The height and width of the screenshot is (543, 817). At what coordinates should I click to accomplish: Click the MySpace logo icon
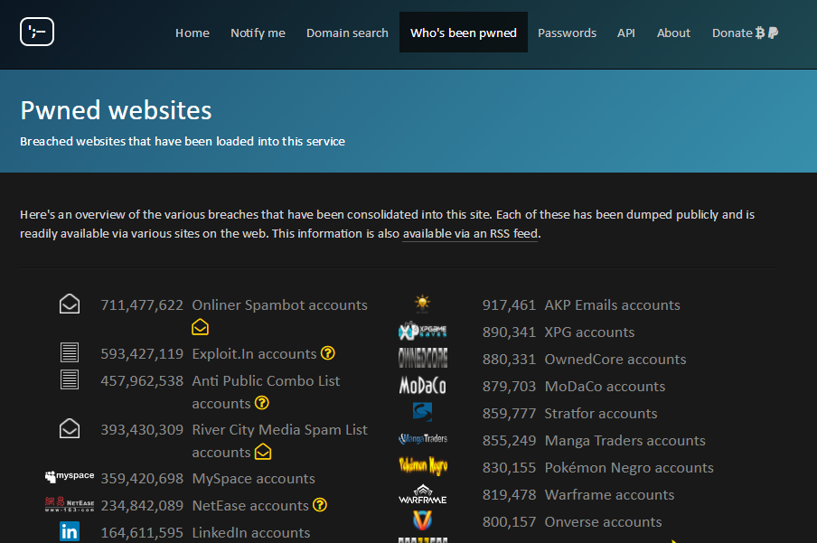point(70,477)
